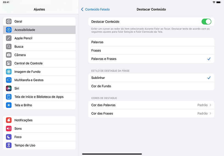Image resolution: width=224 pixels, height=156 pixels.
Task: Open the Cor das Palavras chevron
Action: coord(211,105)
